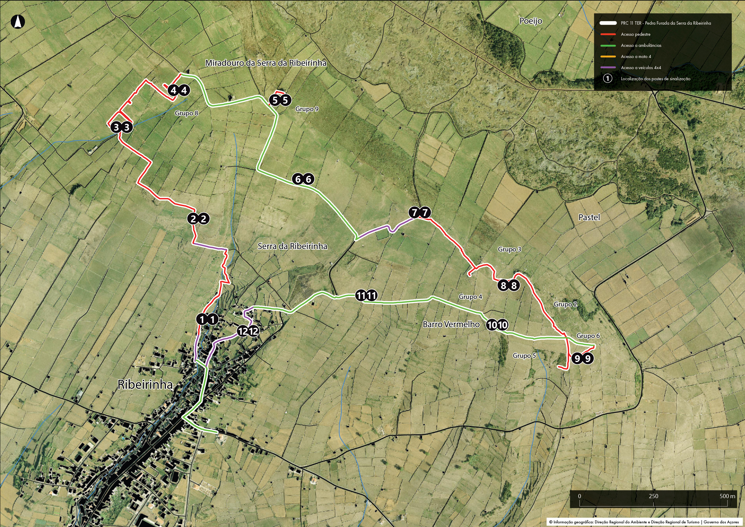The height and width of the screenshot is (527, 745).
Task: Click the Ribeirinha village label
Action: point(145,385)
